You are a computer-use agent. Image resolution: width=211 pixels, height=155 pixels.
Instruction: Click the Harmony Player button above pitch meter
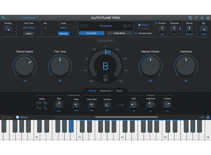(105, 40)
